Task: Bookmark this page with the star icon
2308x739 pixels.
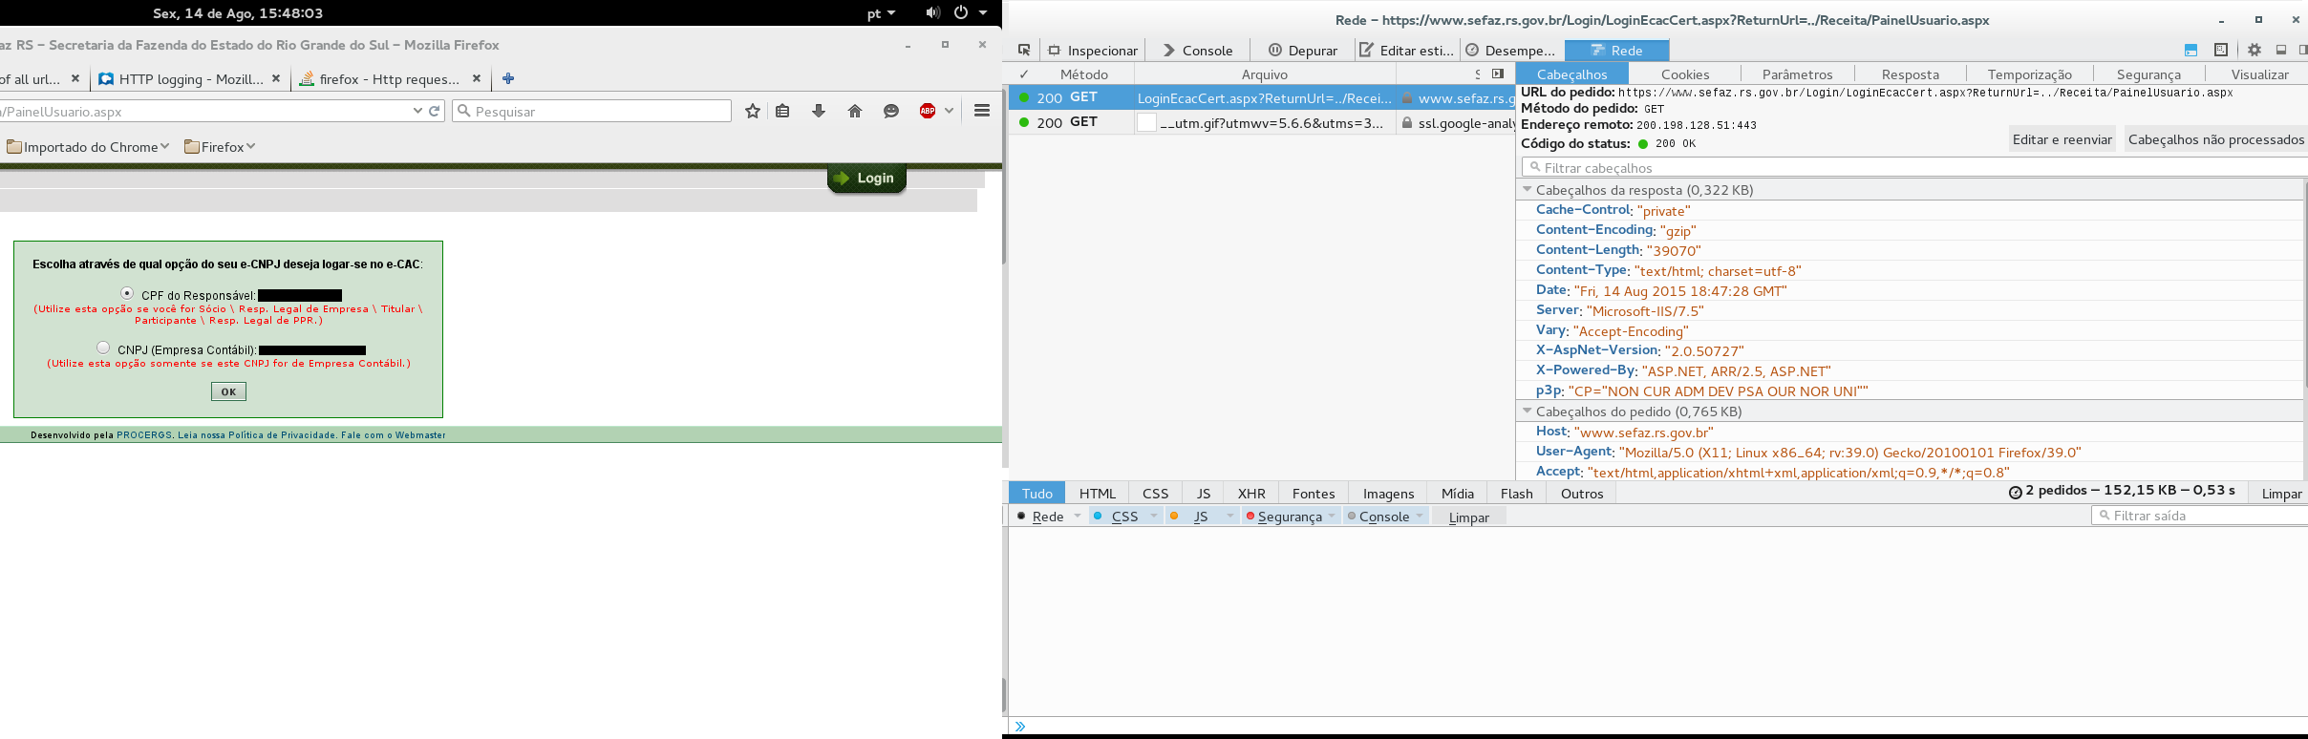Action: click(753, 112)
